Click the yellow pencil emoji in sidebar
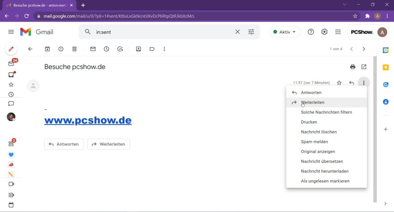 click(x=11, y=174)
